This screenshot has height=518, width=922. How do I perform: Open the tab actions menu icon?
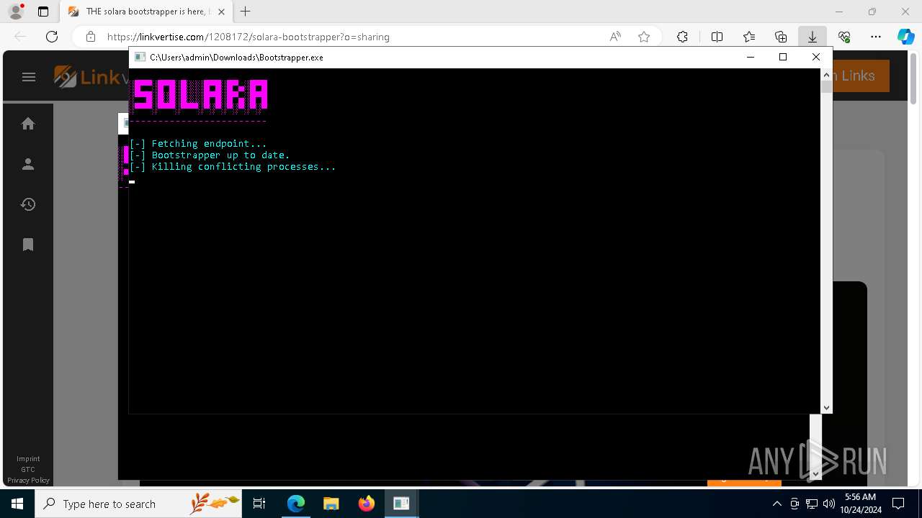pyautogui.click(x=43, y=12)
